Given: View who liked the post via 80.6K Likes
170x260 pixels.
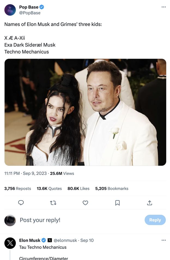Looking at the screenshot, I should coord(78,188).
